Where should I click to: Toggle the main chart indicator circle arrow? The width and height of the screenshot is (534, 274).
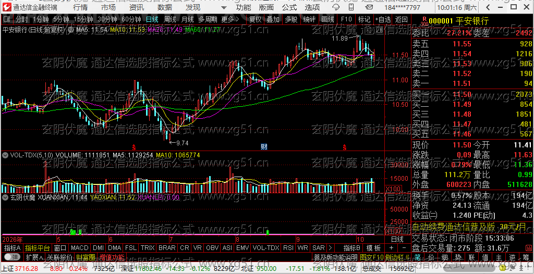click(x=71, y=30)
